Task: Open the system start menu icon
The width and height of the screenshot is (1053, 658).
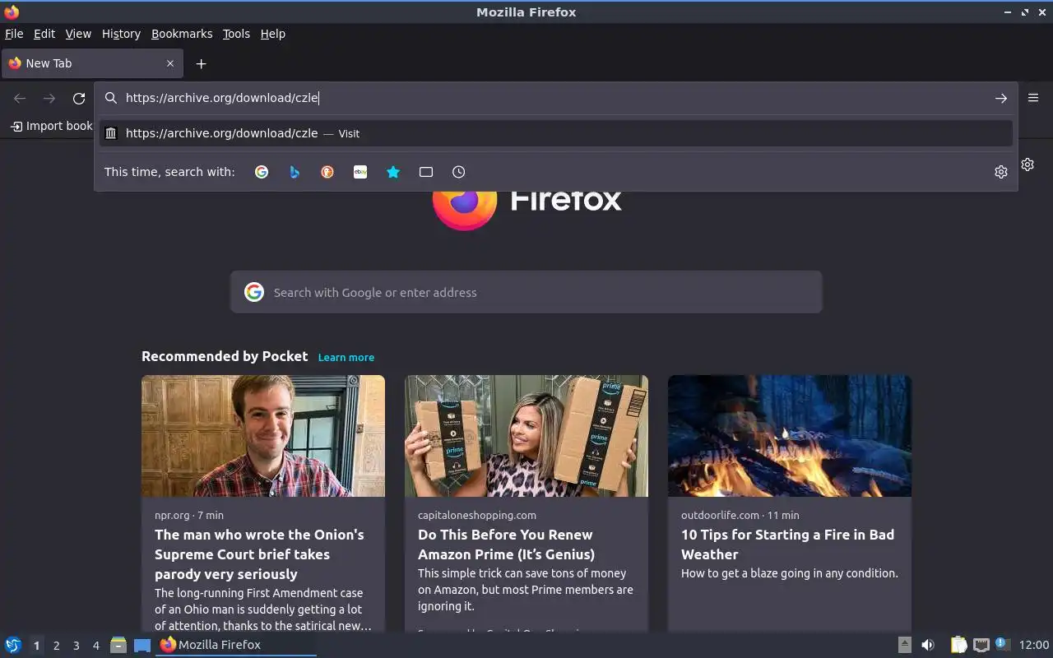Action: pyautogui.click(x=13, y=645)
